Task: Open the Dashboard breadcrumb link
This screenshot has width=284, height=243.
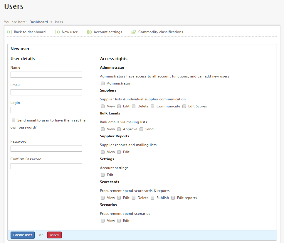Action: [38, 22]
